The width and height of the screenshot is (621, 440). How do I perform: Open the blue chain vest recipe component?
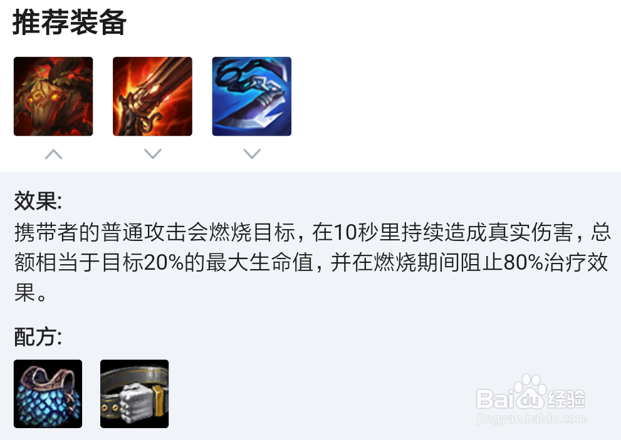point(48,394)
